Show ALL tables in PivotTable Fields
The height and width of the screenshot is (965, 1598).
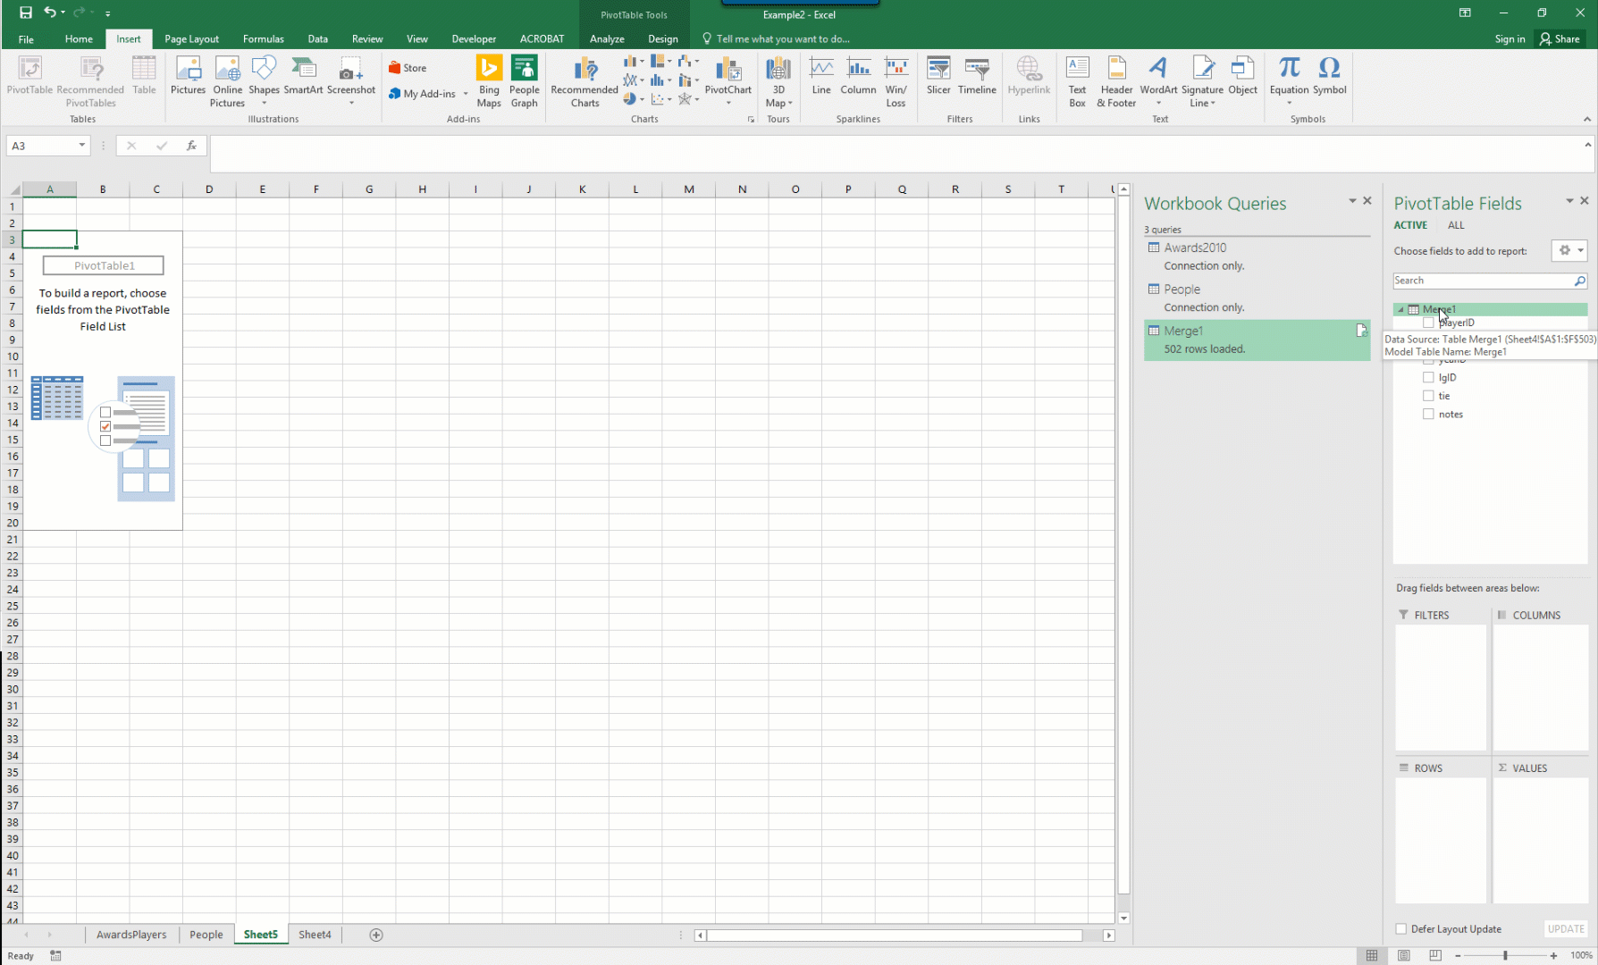(x=1456, y=225)
